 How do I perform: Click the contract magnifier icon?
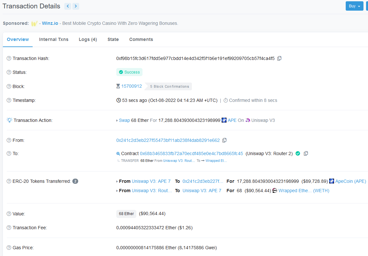pyautogui.click(x=118, y=154)
